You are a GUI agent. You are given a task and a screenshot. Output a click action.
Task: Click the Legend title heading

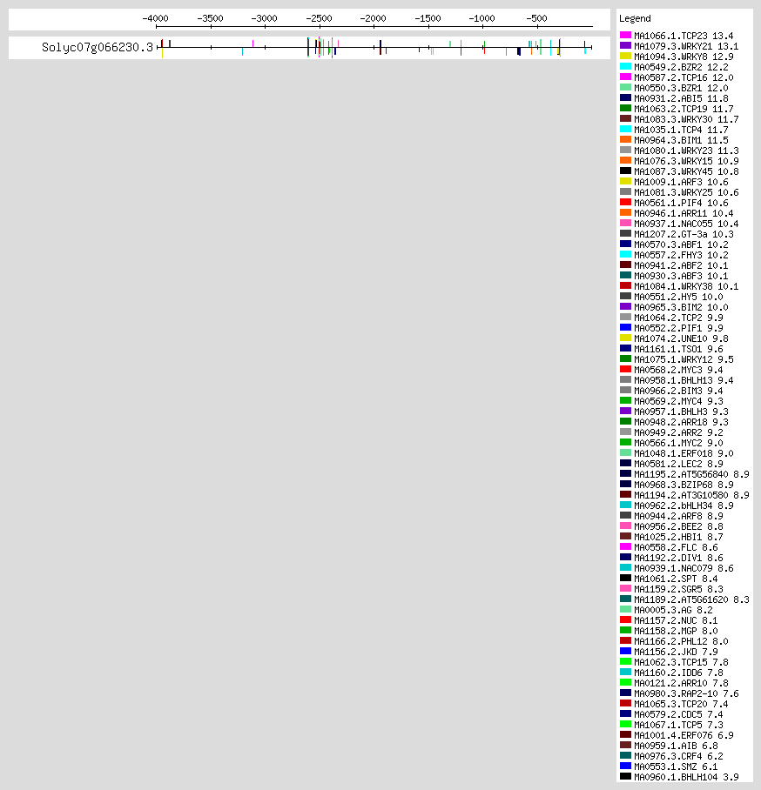[634, 18]
